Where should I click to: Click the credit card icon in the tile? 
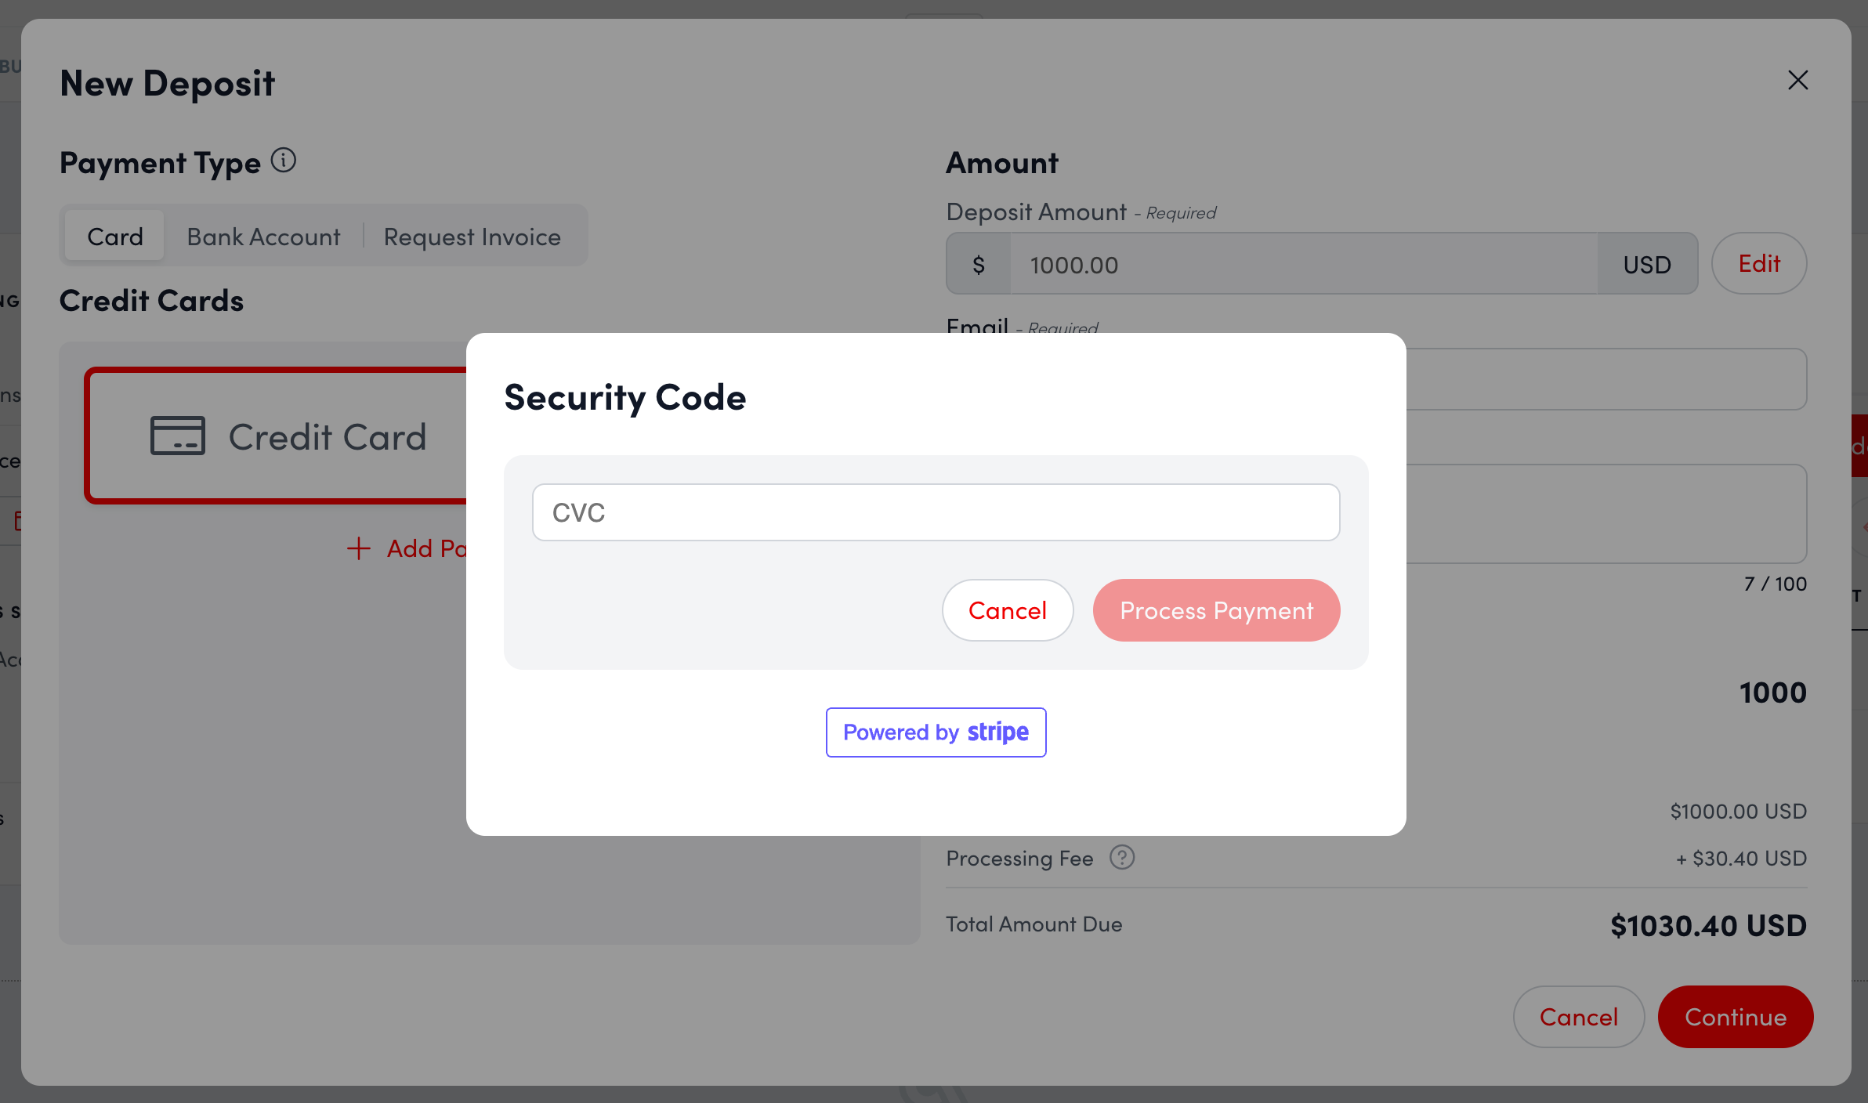point(178,436)
